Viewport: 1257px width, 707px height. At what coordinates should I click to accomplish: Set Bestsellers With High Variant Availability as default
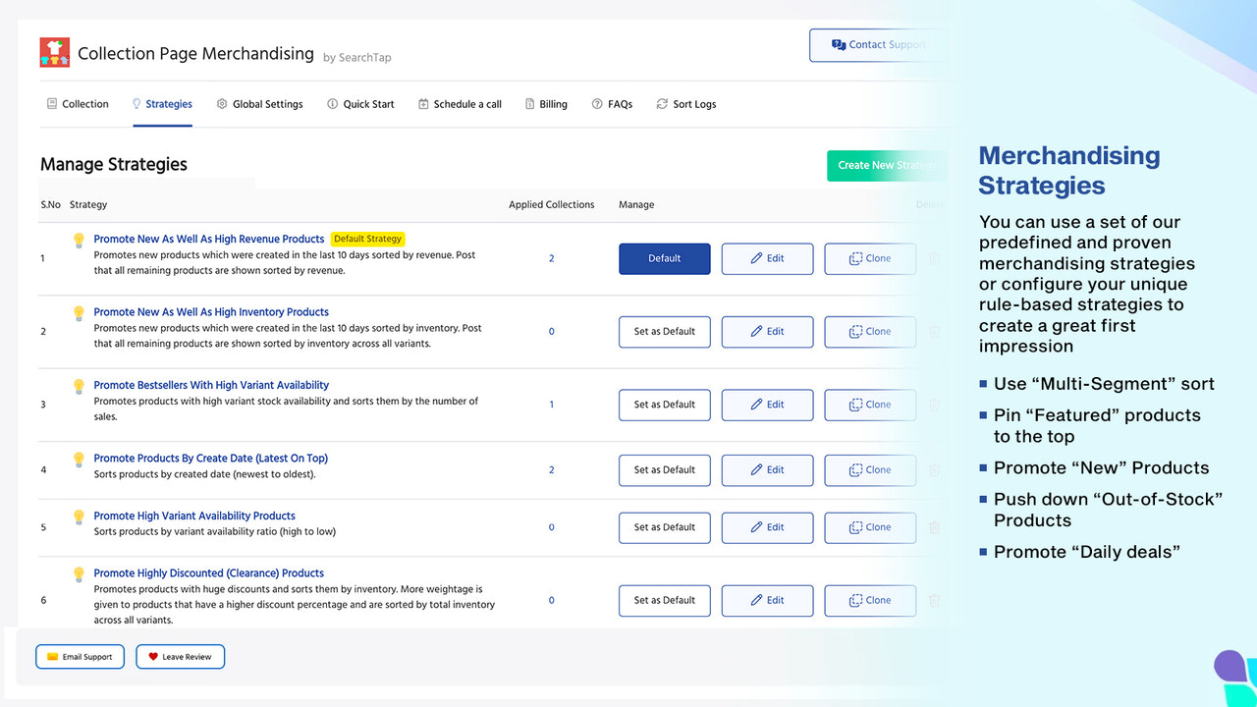pyautogui.click(x=665, y=405)
